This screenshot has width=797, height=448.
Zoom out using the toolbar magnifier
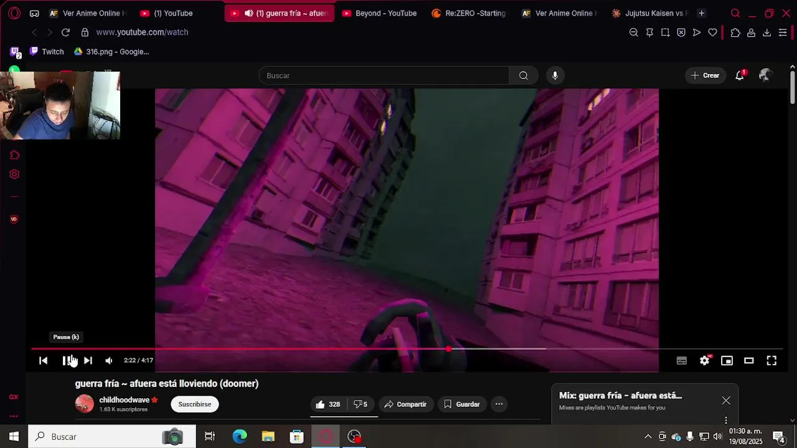634,32
